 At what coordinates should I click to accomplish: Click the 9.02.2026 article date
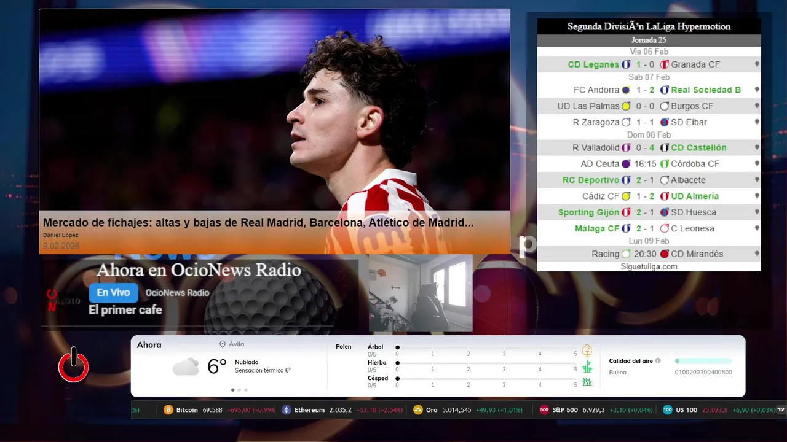click(61, 246)
